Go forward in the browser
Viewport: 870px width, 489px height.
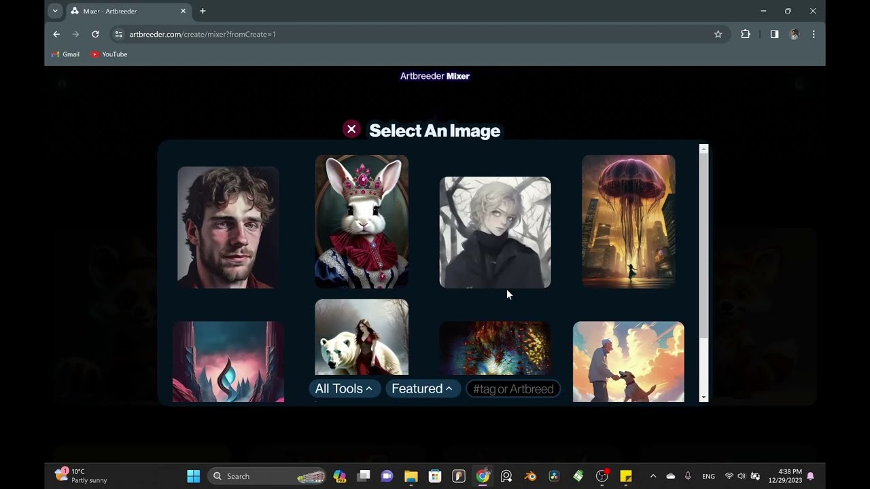pos(75,34)
